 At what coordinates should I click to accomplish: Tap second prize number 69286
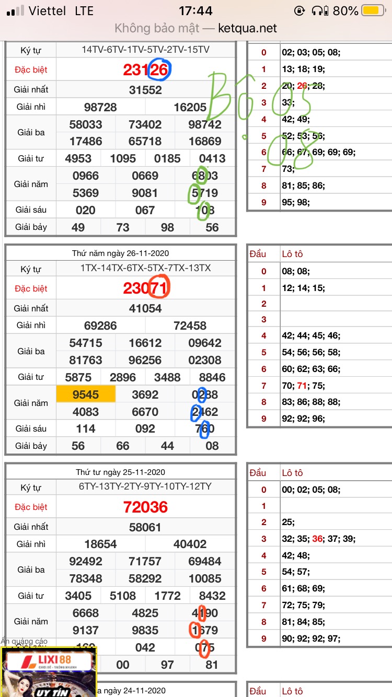tap(100, 326)
